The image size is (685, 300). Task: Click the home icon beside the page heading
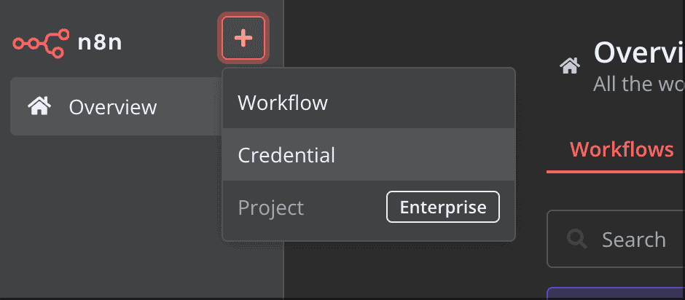570,66
